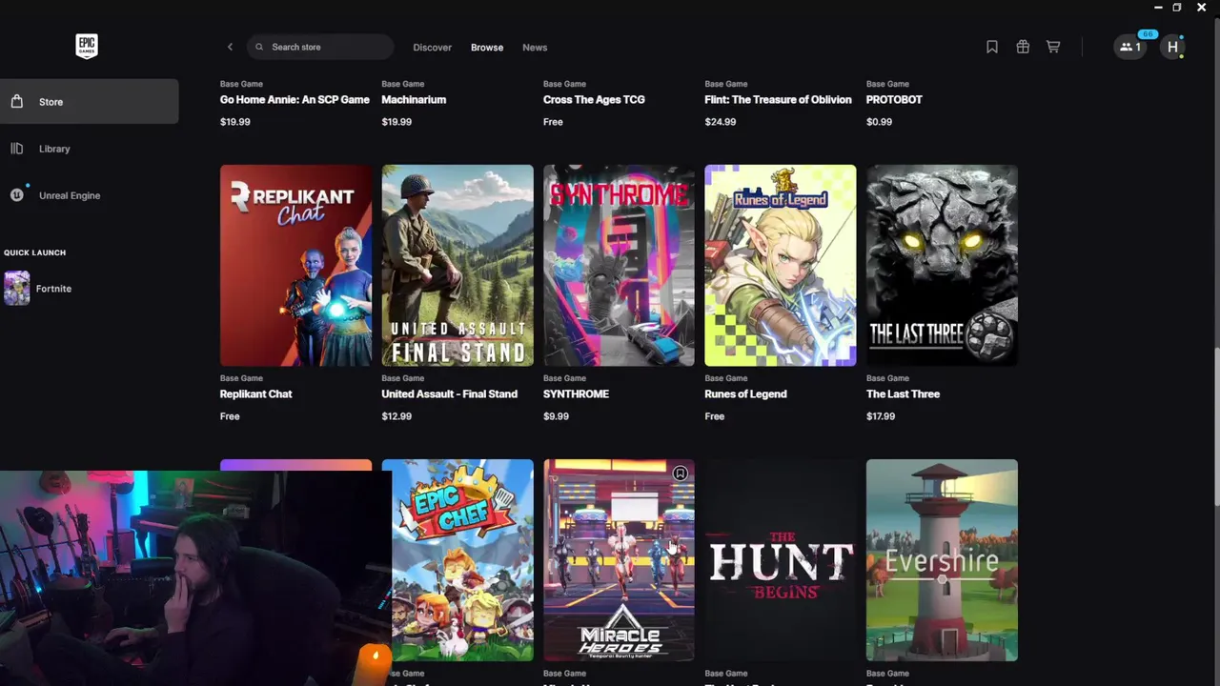
Task: Close the Epic Games launcher window
Action: pyautogui.click(x=1202, y=8)
